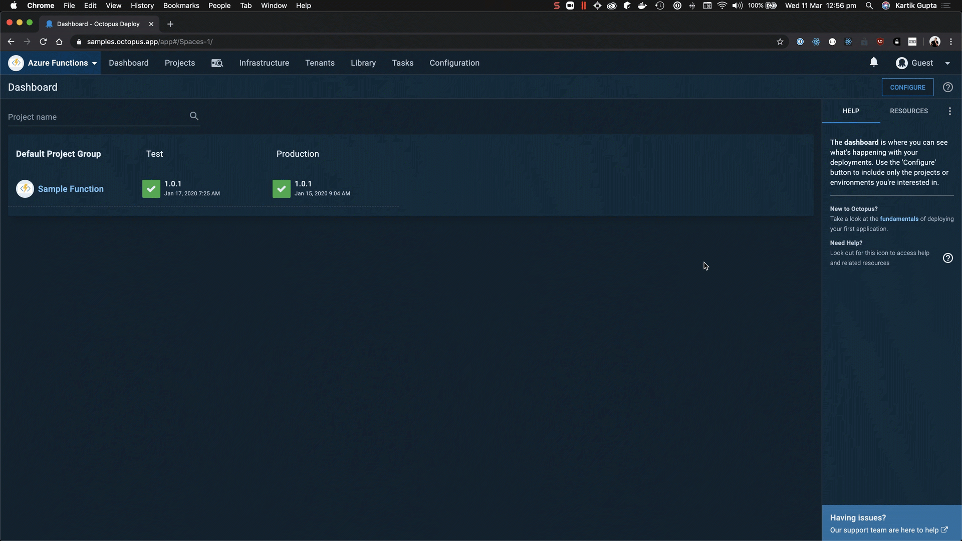This screenshot has width=962, height=541.
Task: Click the Production environment column header
Action: [x=298, y=154]
